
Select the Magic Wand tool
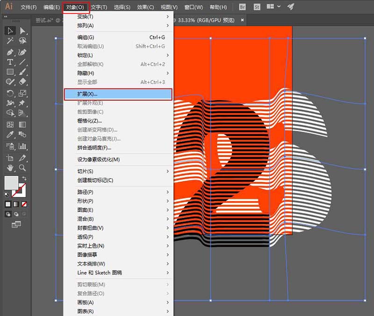10,41
